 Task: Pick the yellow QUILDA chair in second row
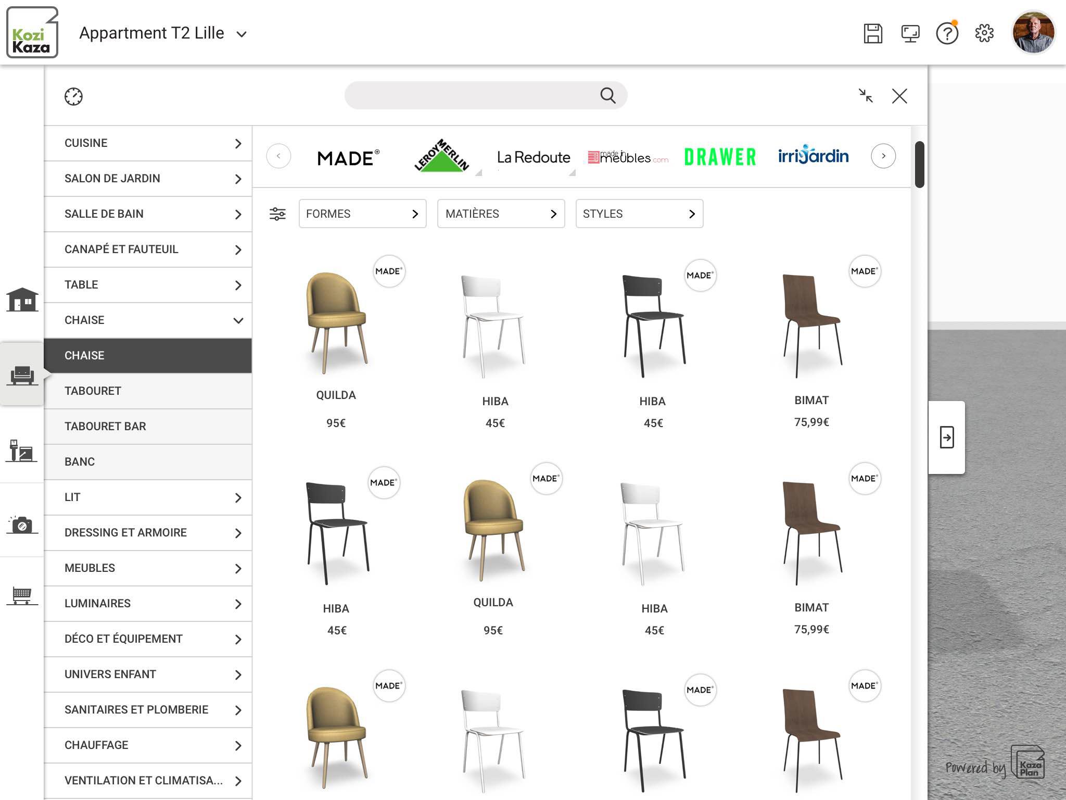coord(493,530)
